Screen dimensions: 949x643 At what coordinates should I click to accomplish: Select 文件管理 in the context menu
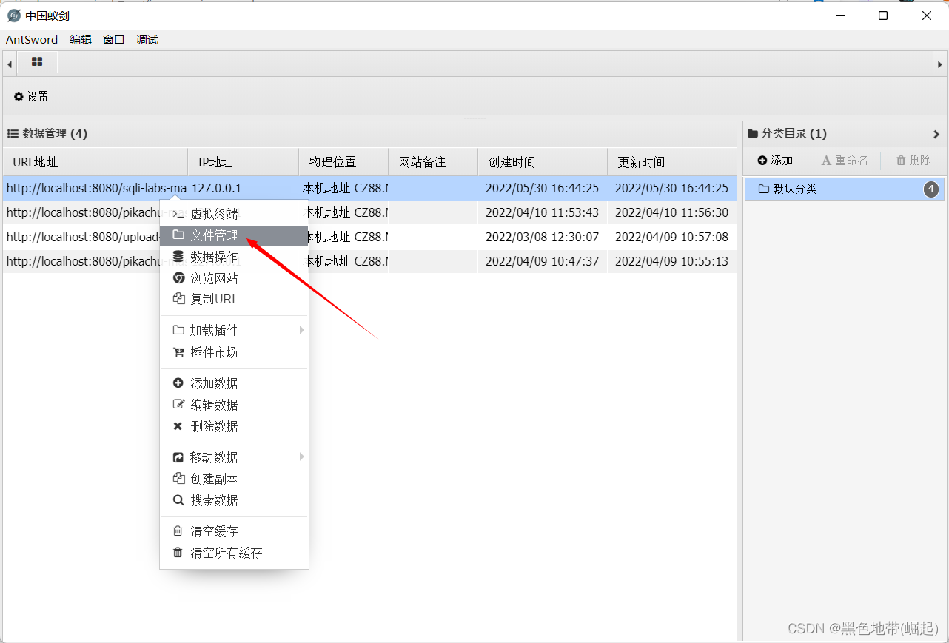(215, 235)
